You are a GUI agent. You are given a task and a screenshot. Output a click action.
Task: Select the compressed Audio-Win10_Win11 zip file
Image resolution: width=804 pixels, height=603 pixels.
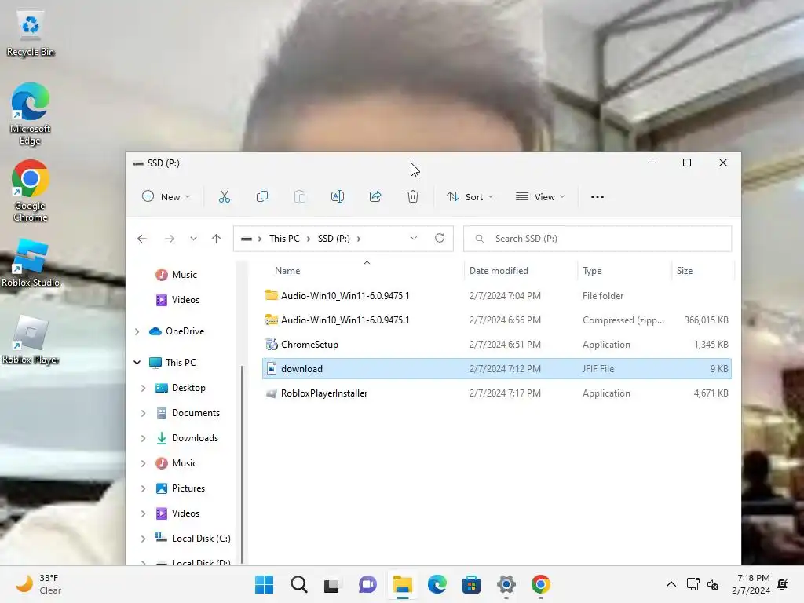click(x=496, y=320)
